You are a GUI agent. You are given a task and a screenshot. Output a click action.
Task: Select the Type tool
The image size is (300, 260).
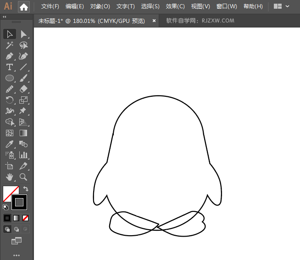click(9, 67)
